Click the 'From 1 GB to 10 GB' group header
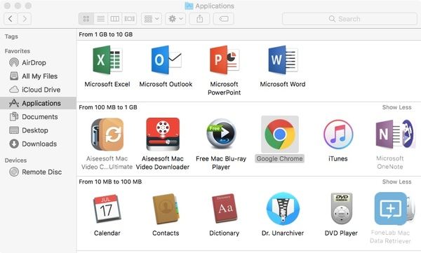Image resolution: width=421 pixels, height=253 pixels. (x=106, y=34)
